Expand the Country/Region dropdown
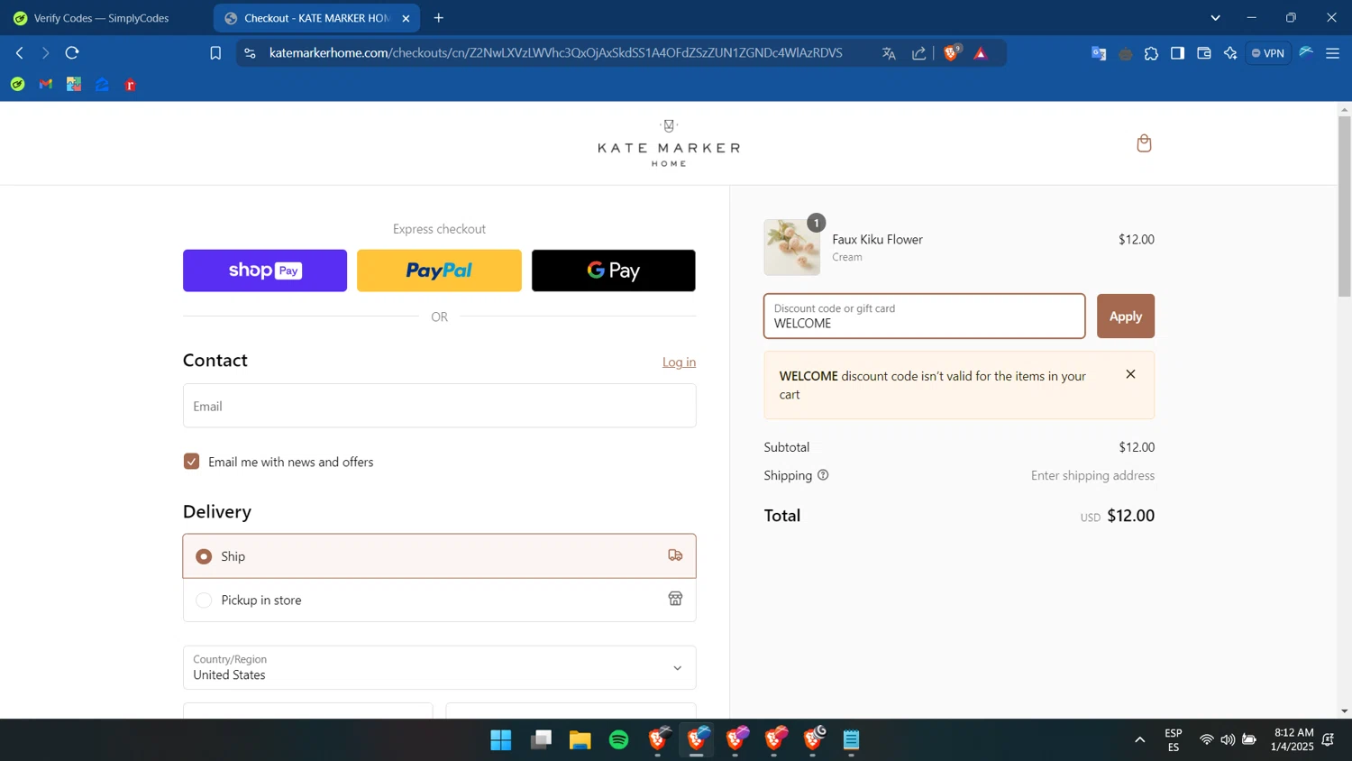Viewport: 1352px width, 761px height. click(440, 667)
